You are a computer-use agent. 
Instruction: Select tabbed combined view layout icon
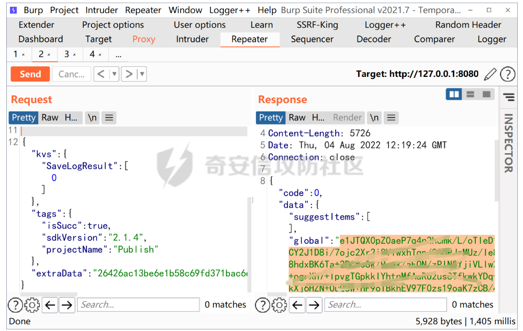[x=486, y=95]
